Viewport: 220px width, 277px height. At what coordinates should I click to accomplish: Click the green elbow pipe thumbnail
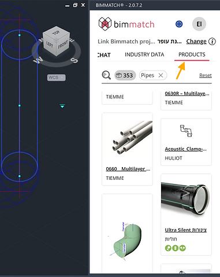[x=126, y=242]
